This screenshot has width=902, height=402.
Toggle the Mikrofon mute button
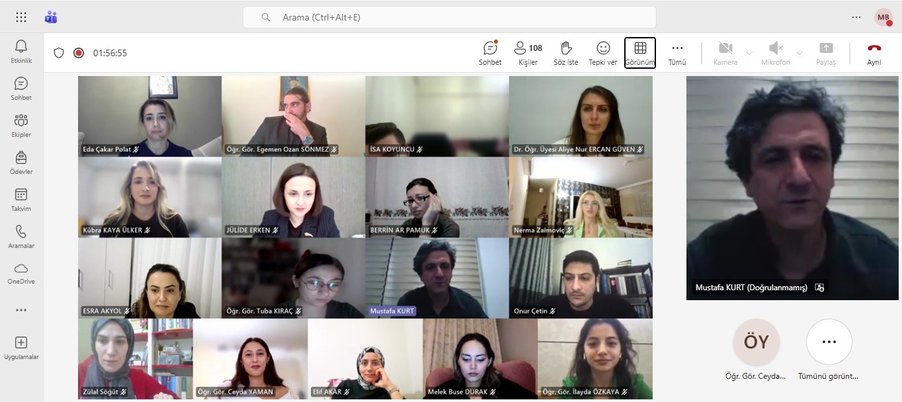pyautogui.click(x=776, y=53)
